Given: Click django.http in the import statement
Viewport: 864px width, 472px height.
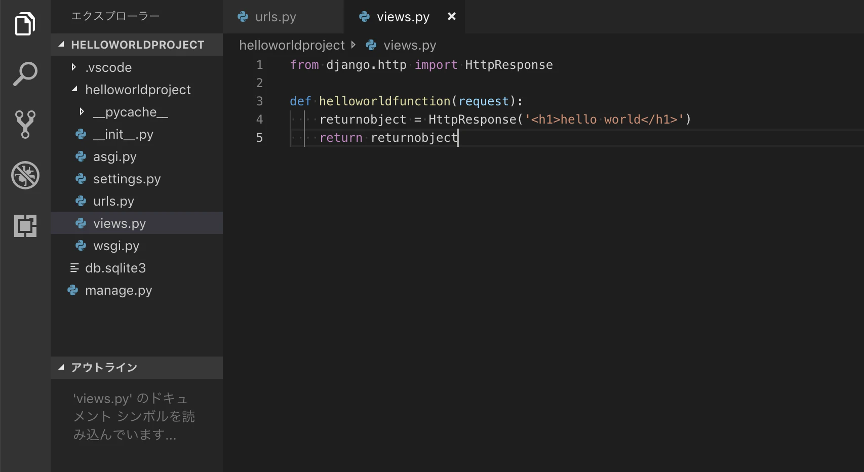Looking at the screenshot, I should 366,65.
